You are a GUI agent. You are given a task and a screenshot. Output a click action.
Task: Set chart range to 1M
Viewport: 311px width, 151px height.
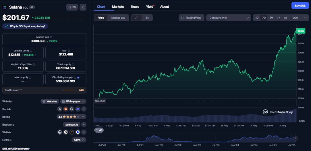pyautogui.click(x=271, y=18)
